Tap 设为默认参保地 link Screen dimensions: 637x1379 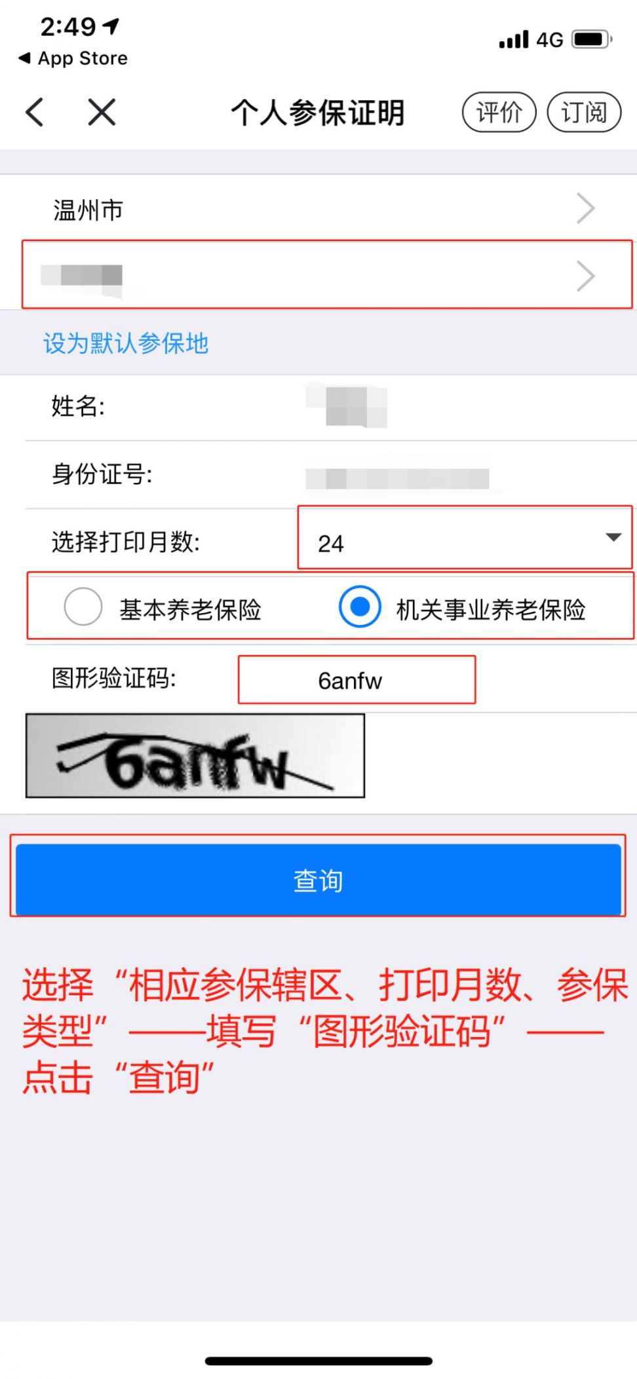[x=126, y=343]
